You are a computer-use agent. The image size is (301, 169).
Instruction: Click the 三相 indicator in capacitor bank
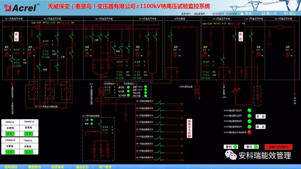[92, 120]
